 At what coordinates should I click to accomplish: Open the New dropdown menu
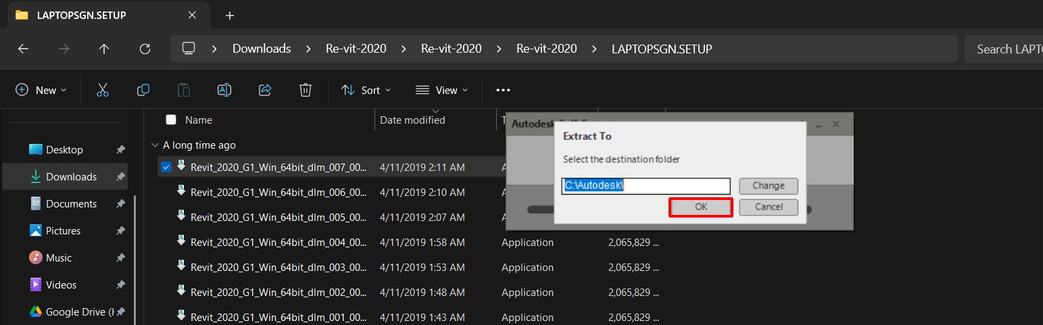41,90
